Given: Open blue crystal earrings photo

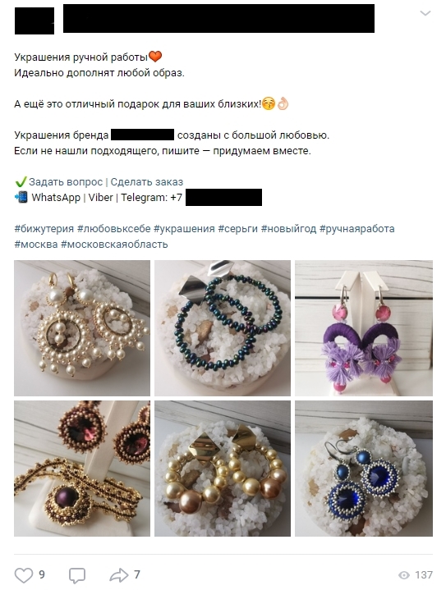Looking at the screenshot, I should (x=364, y=469).
